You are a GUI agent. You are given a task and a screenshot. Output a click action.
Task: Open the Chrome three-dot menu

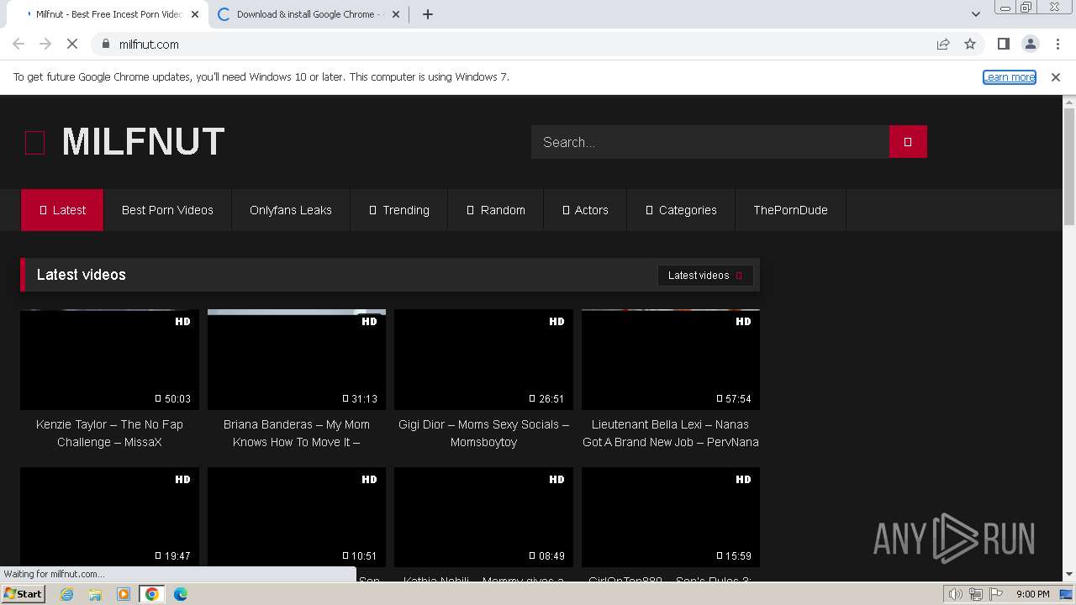coord(1057,44)
